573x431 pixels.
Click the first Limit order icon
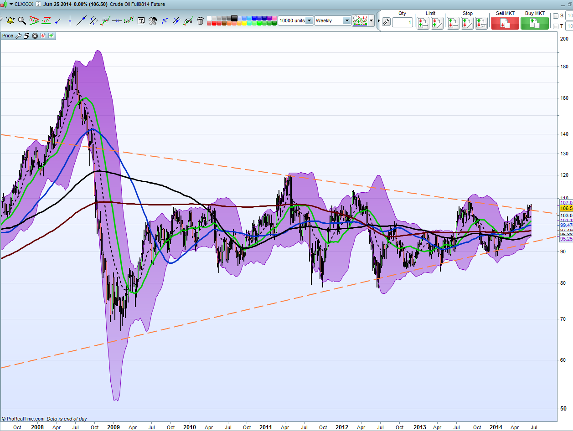[423, 23]
